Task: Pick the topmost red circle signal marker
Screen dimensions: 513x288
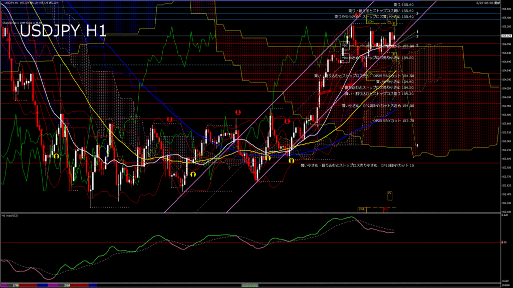Action: click(x=238, y=113)
